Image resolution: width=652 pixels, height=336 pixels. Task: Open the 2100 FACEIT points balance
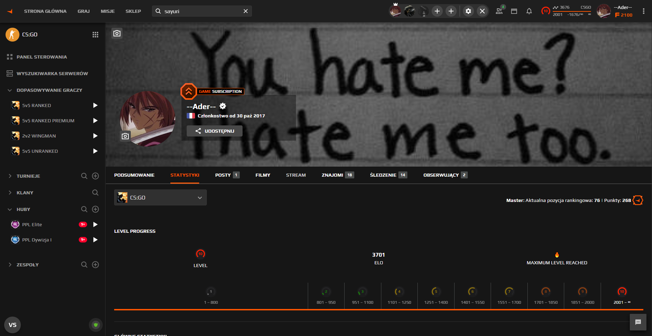(x=624, y=15)
